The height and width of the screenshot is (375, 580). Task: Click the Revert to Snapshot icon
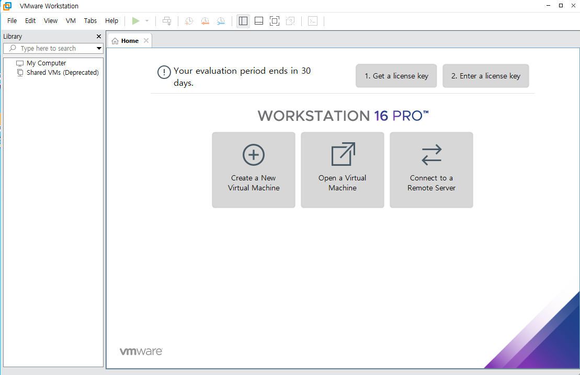coord(205,21)
